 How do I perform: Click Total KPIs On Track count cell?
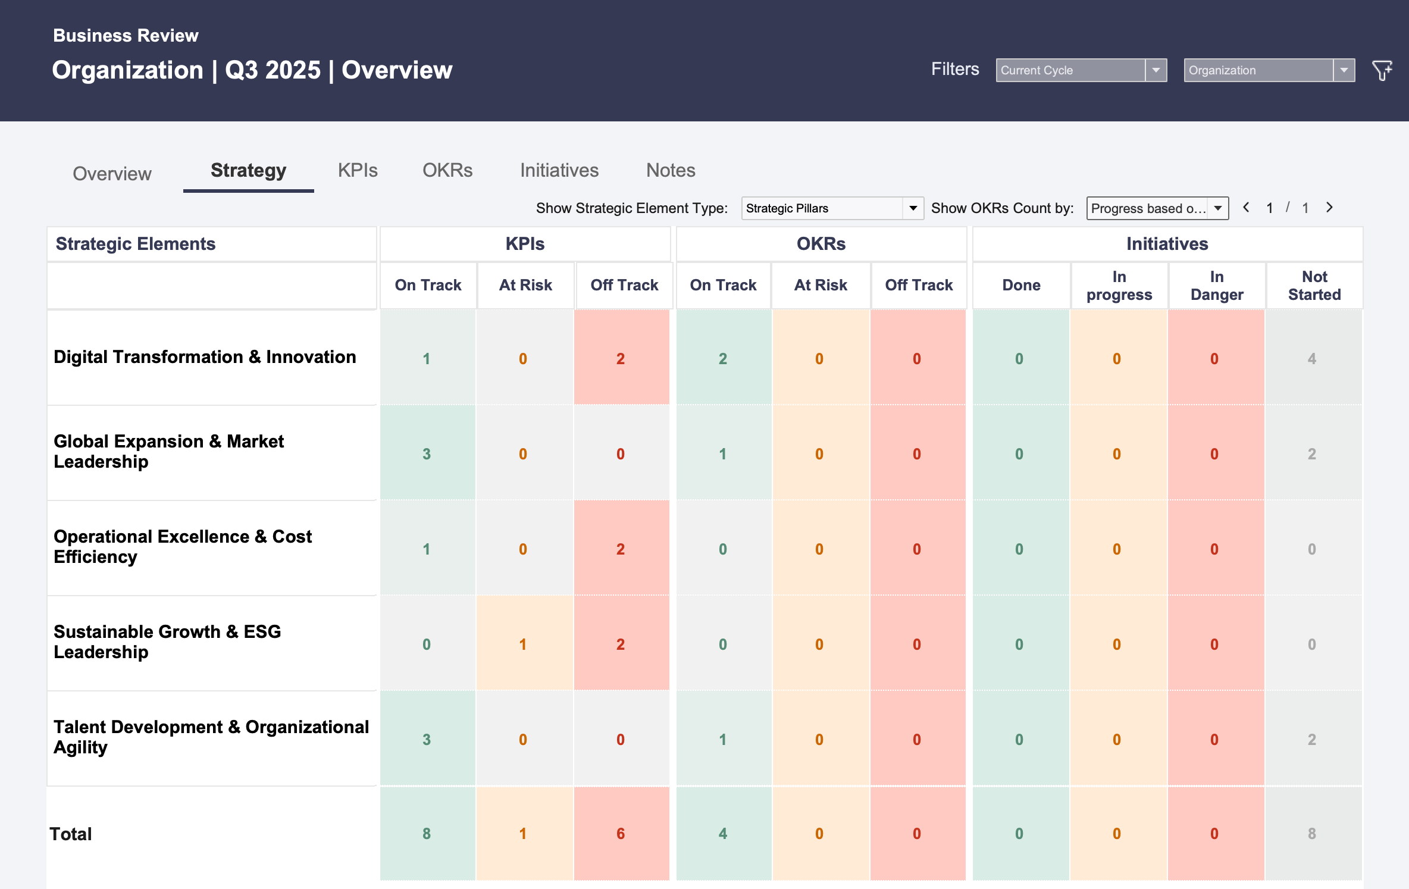427,834
